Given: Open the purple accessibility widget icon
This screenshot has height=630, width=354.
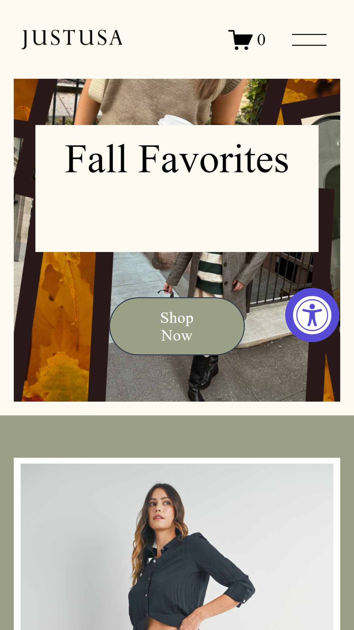Looking at the screenshot, I should (x=312, y=315).
